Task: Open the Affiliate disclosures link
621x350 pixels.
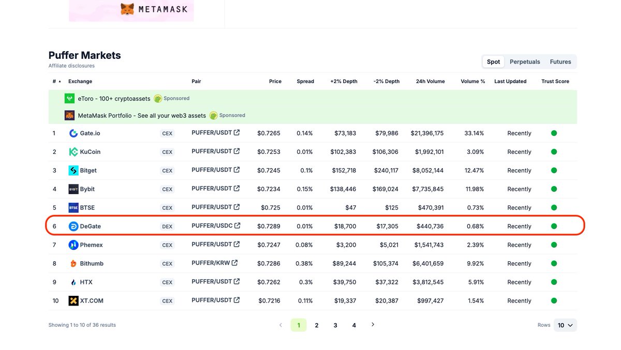Action: 71,66
